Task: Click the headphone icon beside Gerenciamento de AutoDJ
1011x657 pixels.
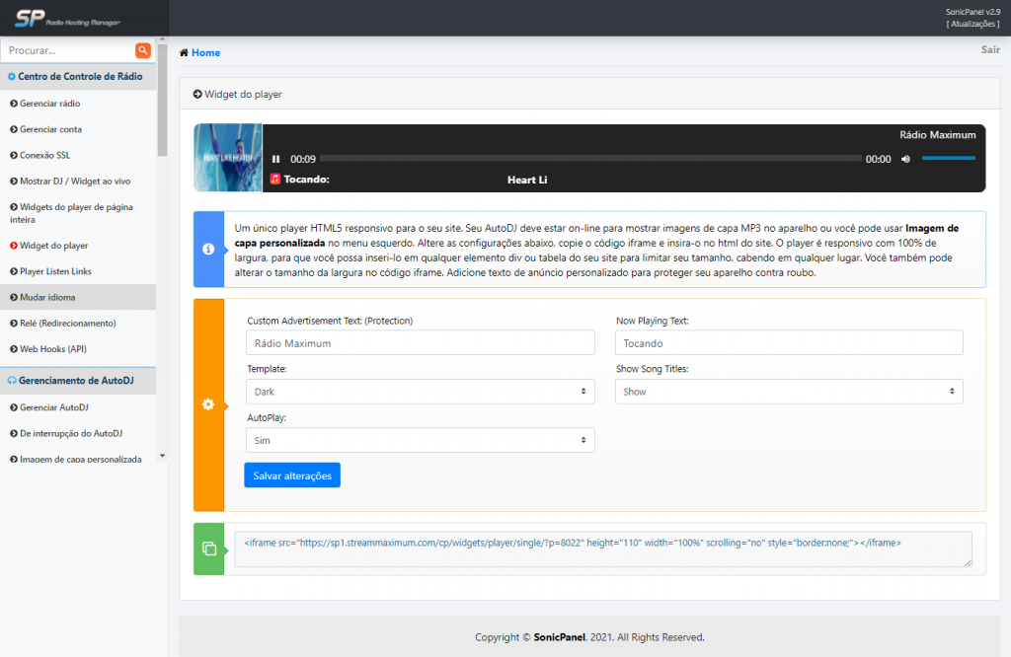Action: (x=12, y=381)
